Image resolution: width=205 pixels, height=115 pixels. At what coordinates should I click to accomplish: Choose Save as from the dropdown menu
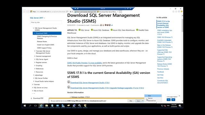(x=153, y=98)
